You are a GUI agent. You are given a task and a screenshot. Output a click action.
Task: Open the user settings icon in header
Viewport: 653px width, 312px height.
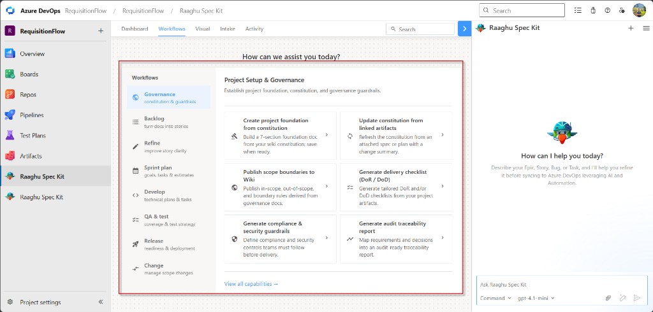click(x=622, y=10)
